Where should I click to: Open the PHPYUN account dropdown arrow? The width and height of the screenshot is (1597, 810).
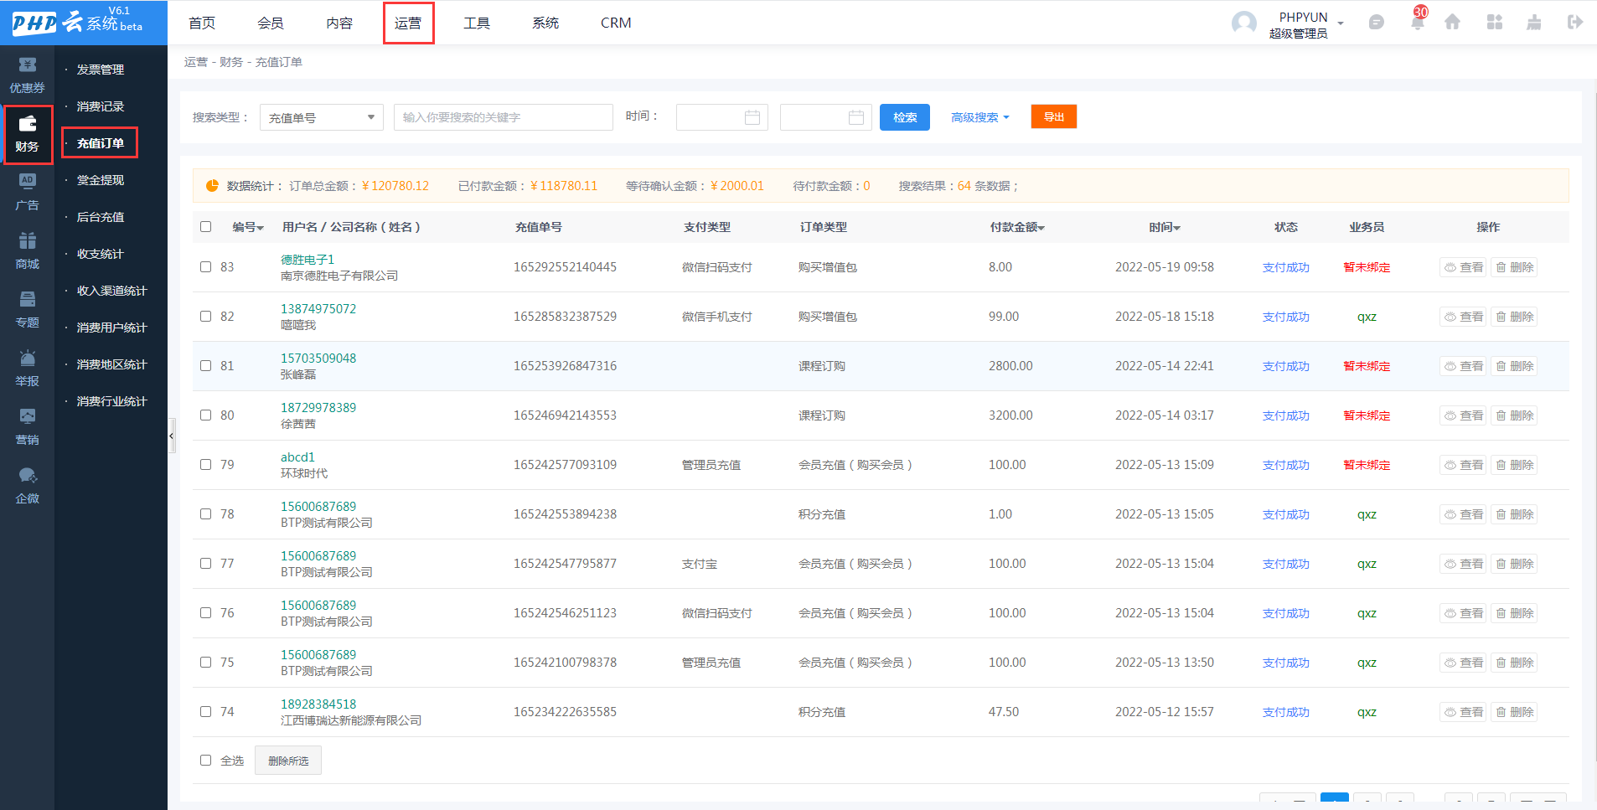1341,23
